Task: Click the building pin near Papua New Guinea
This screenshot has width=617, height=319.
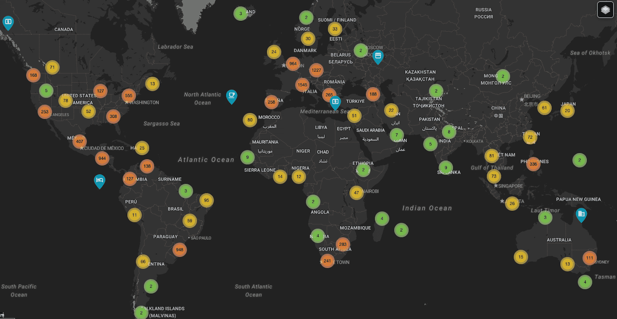Action: point(581,214)
